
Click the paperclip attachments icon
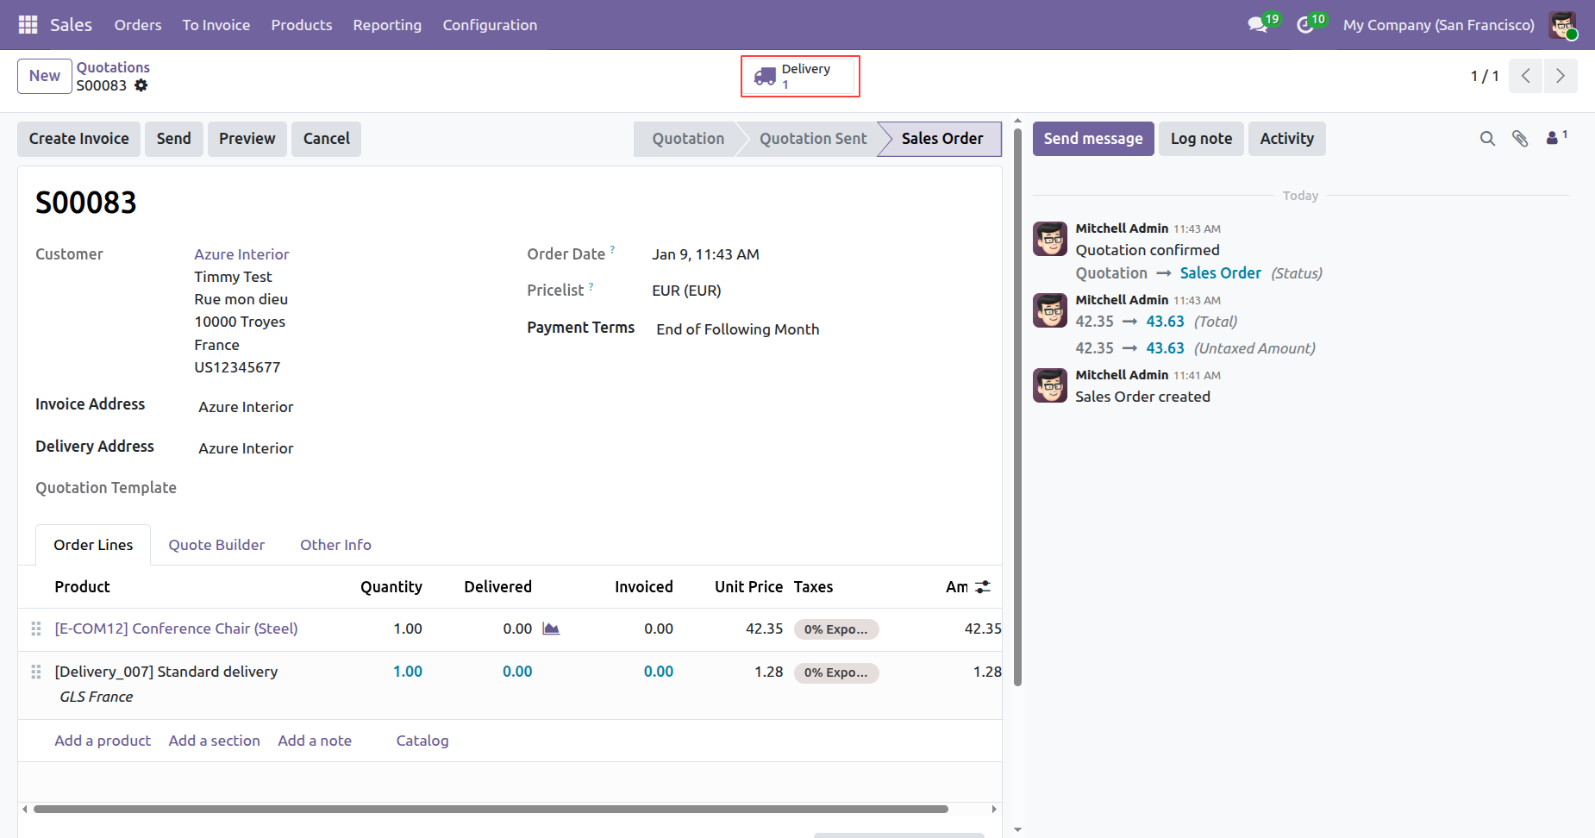click(1520, 139)
